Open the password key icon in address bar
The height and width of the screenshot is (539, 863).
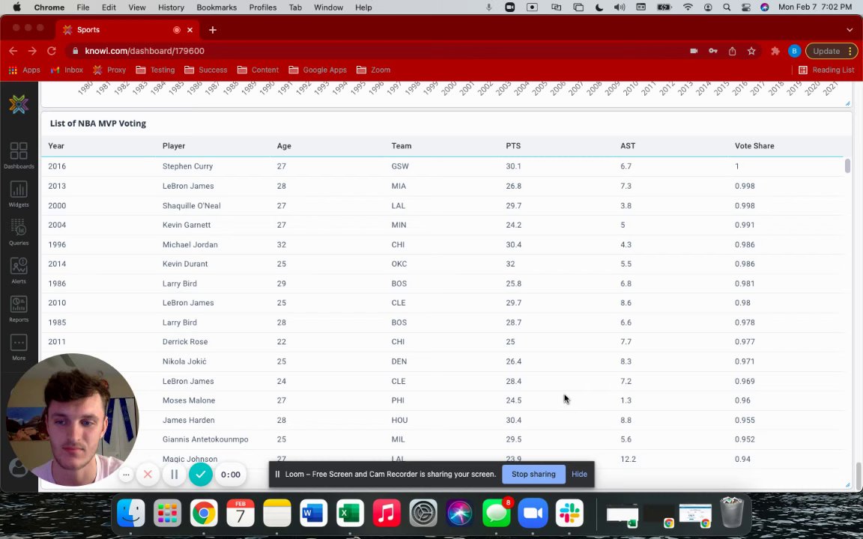712,51
